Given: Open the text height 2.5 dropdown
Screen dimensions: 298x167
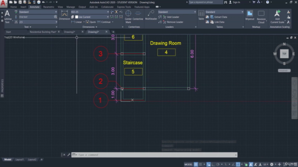Looking at the screenshot, I should click(38, 22).
